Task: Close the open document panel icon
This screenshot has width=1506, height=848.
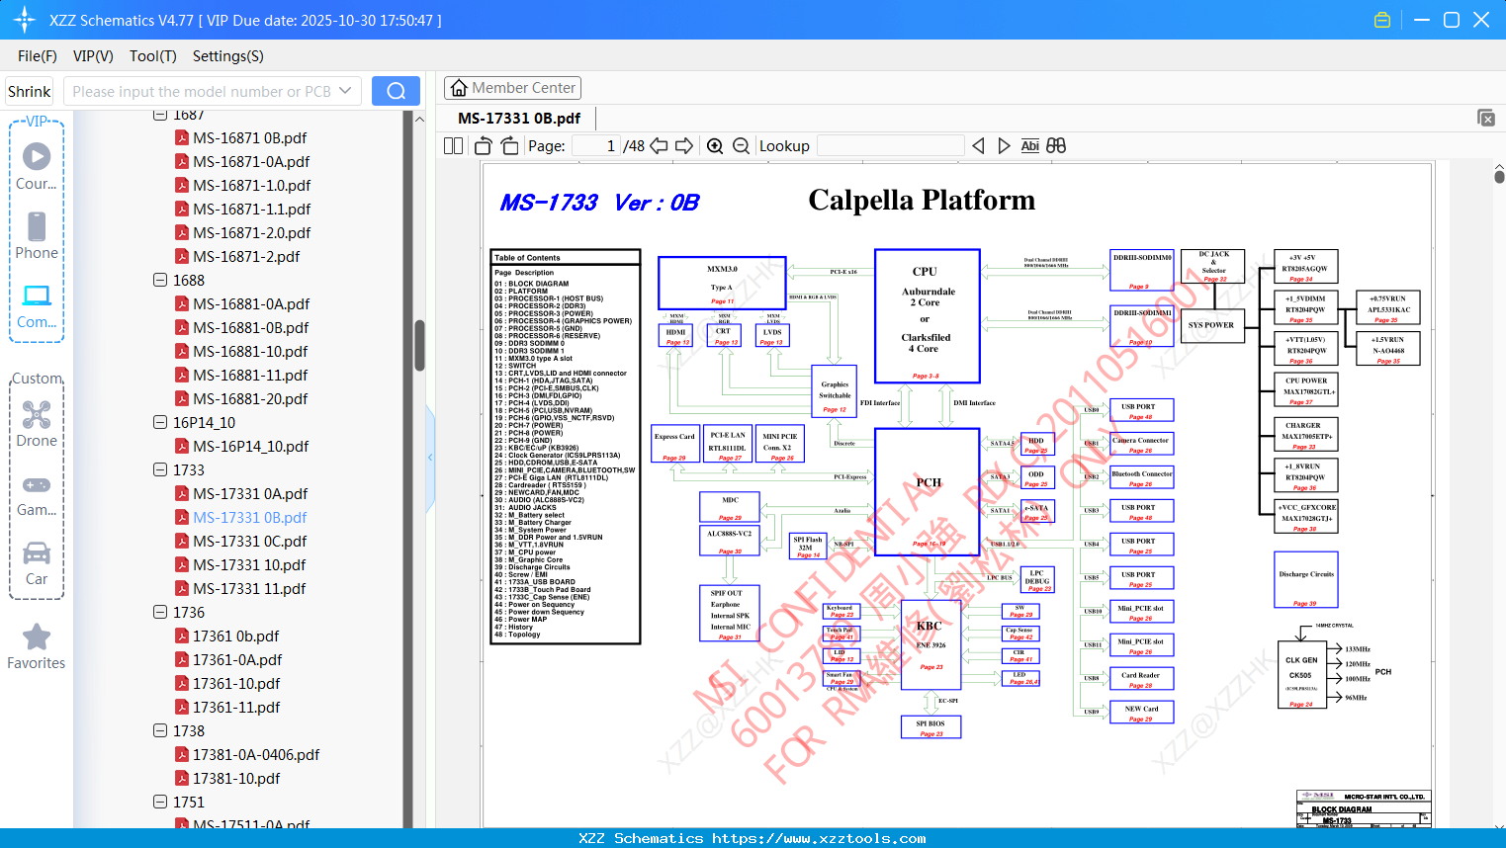Action: pos(1486,118)
